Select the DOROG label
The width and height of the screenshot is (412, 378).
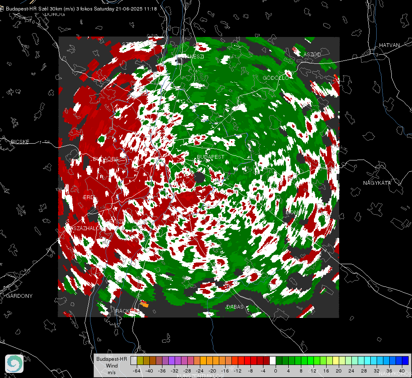(x=55, y=14)
